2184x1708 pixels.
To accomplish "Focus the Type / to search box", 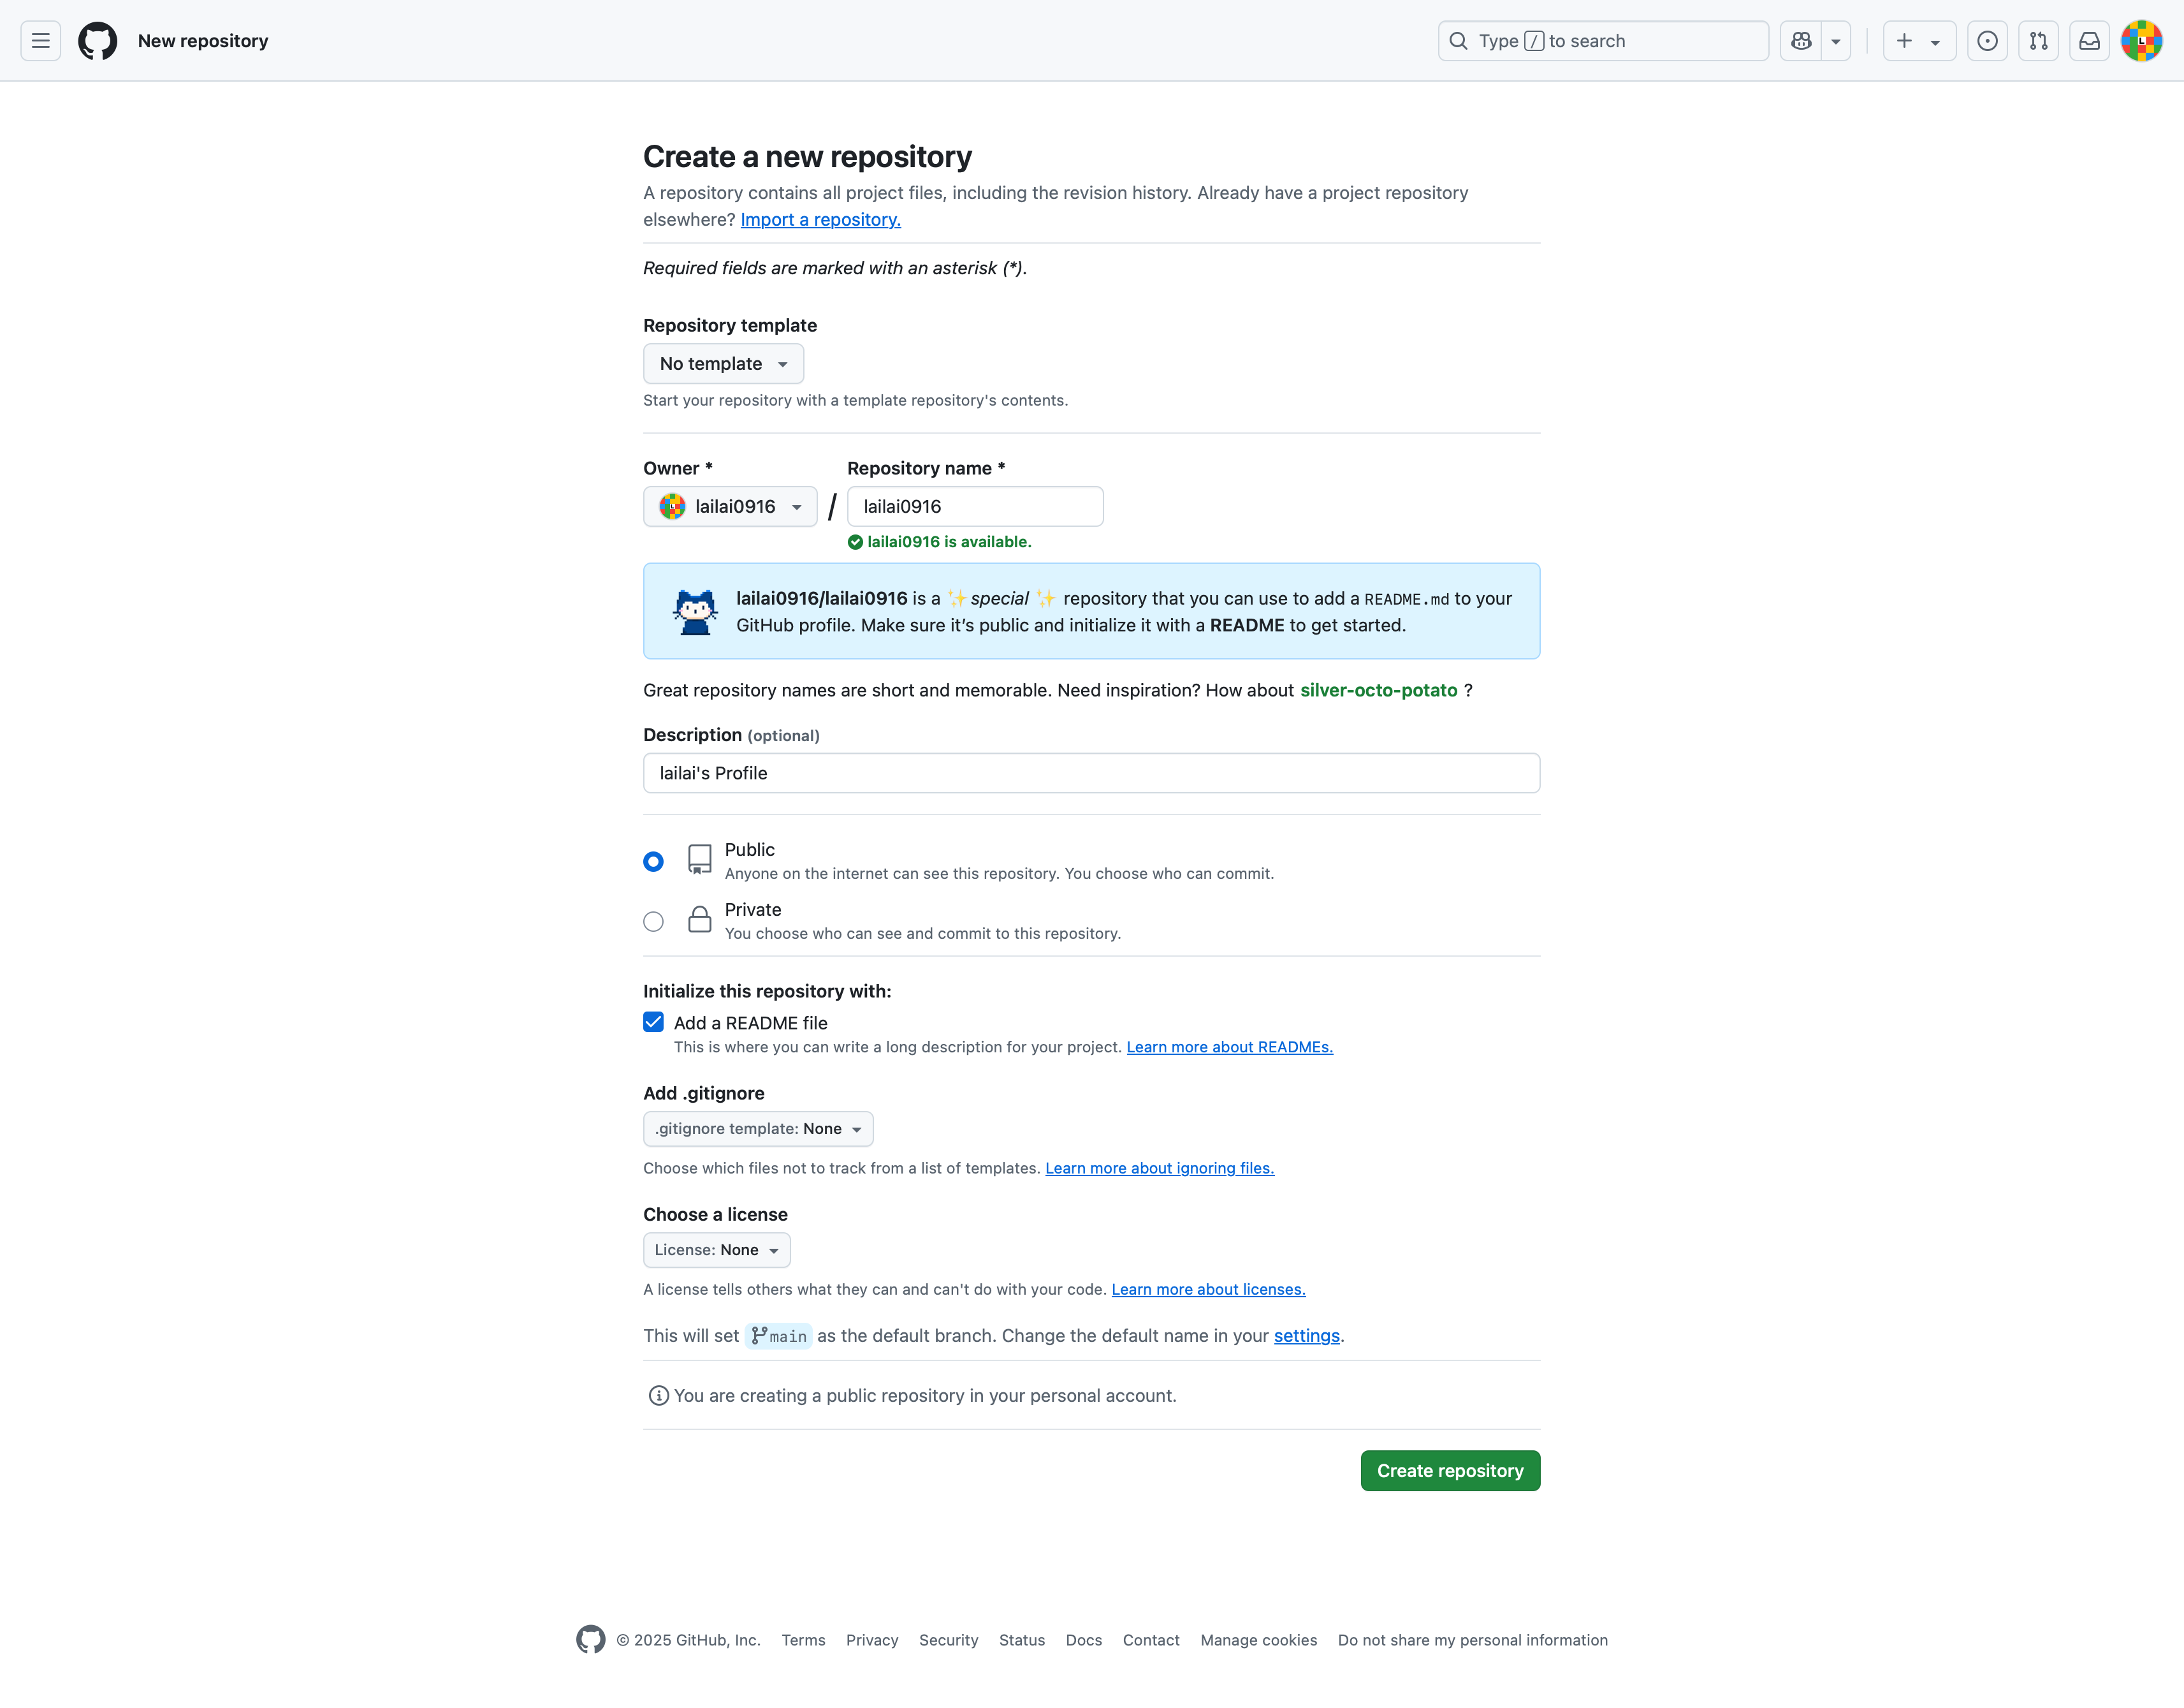I will (x=1602, y=41).
